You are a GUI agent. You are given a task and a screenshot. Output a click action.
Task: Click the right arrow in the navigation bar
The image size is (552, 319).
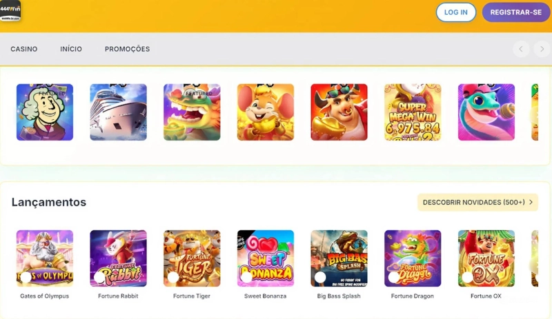[542, 49]
